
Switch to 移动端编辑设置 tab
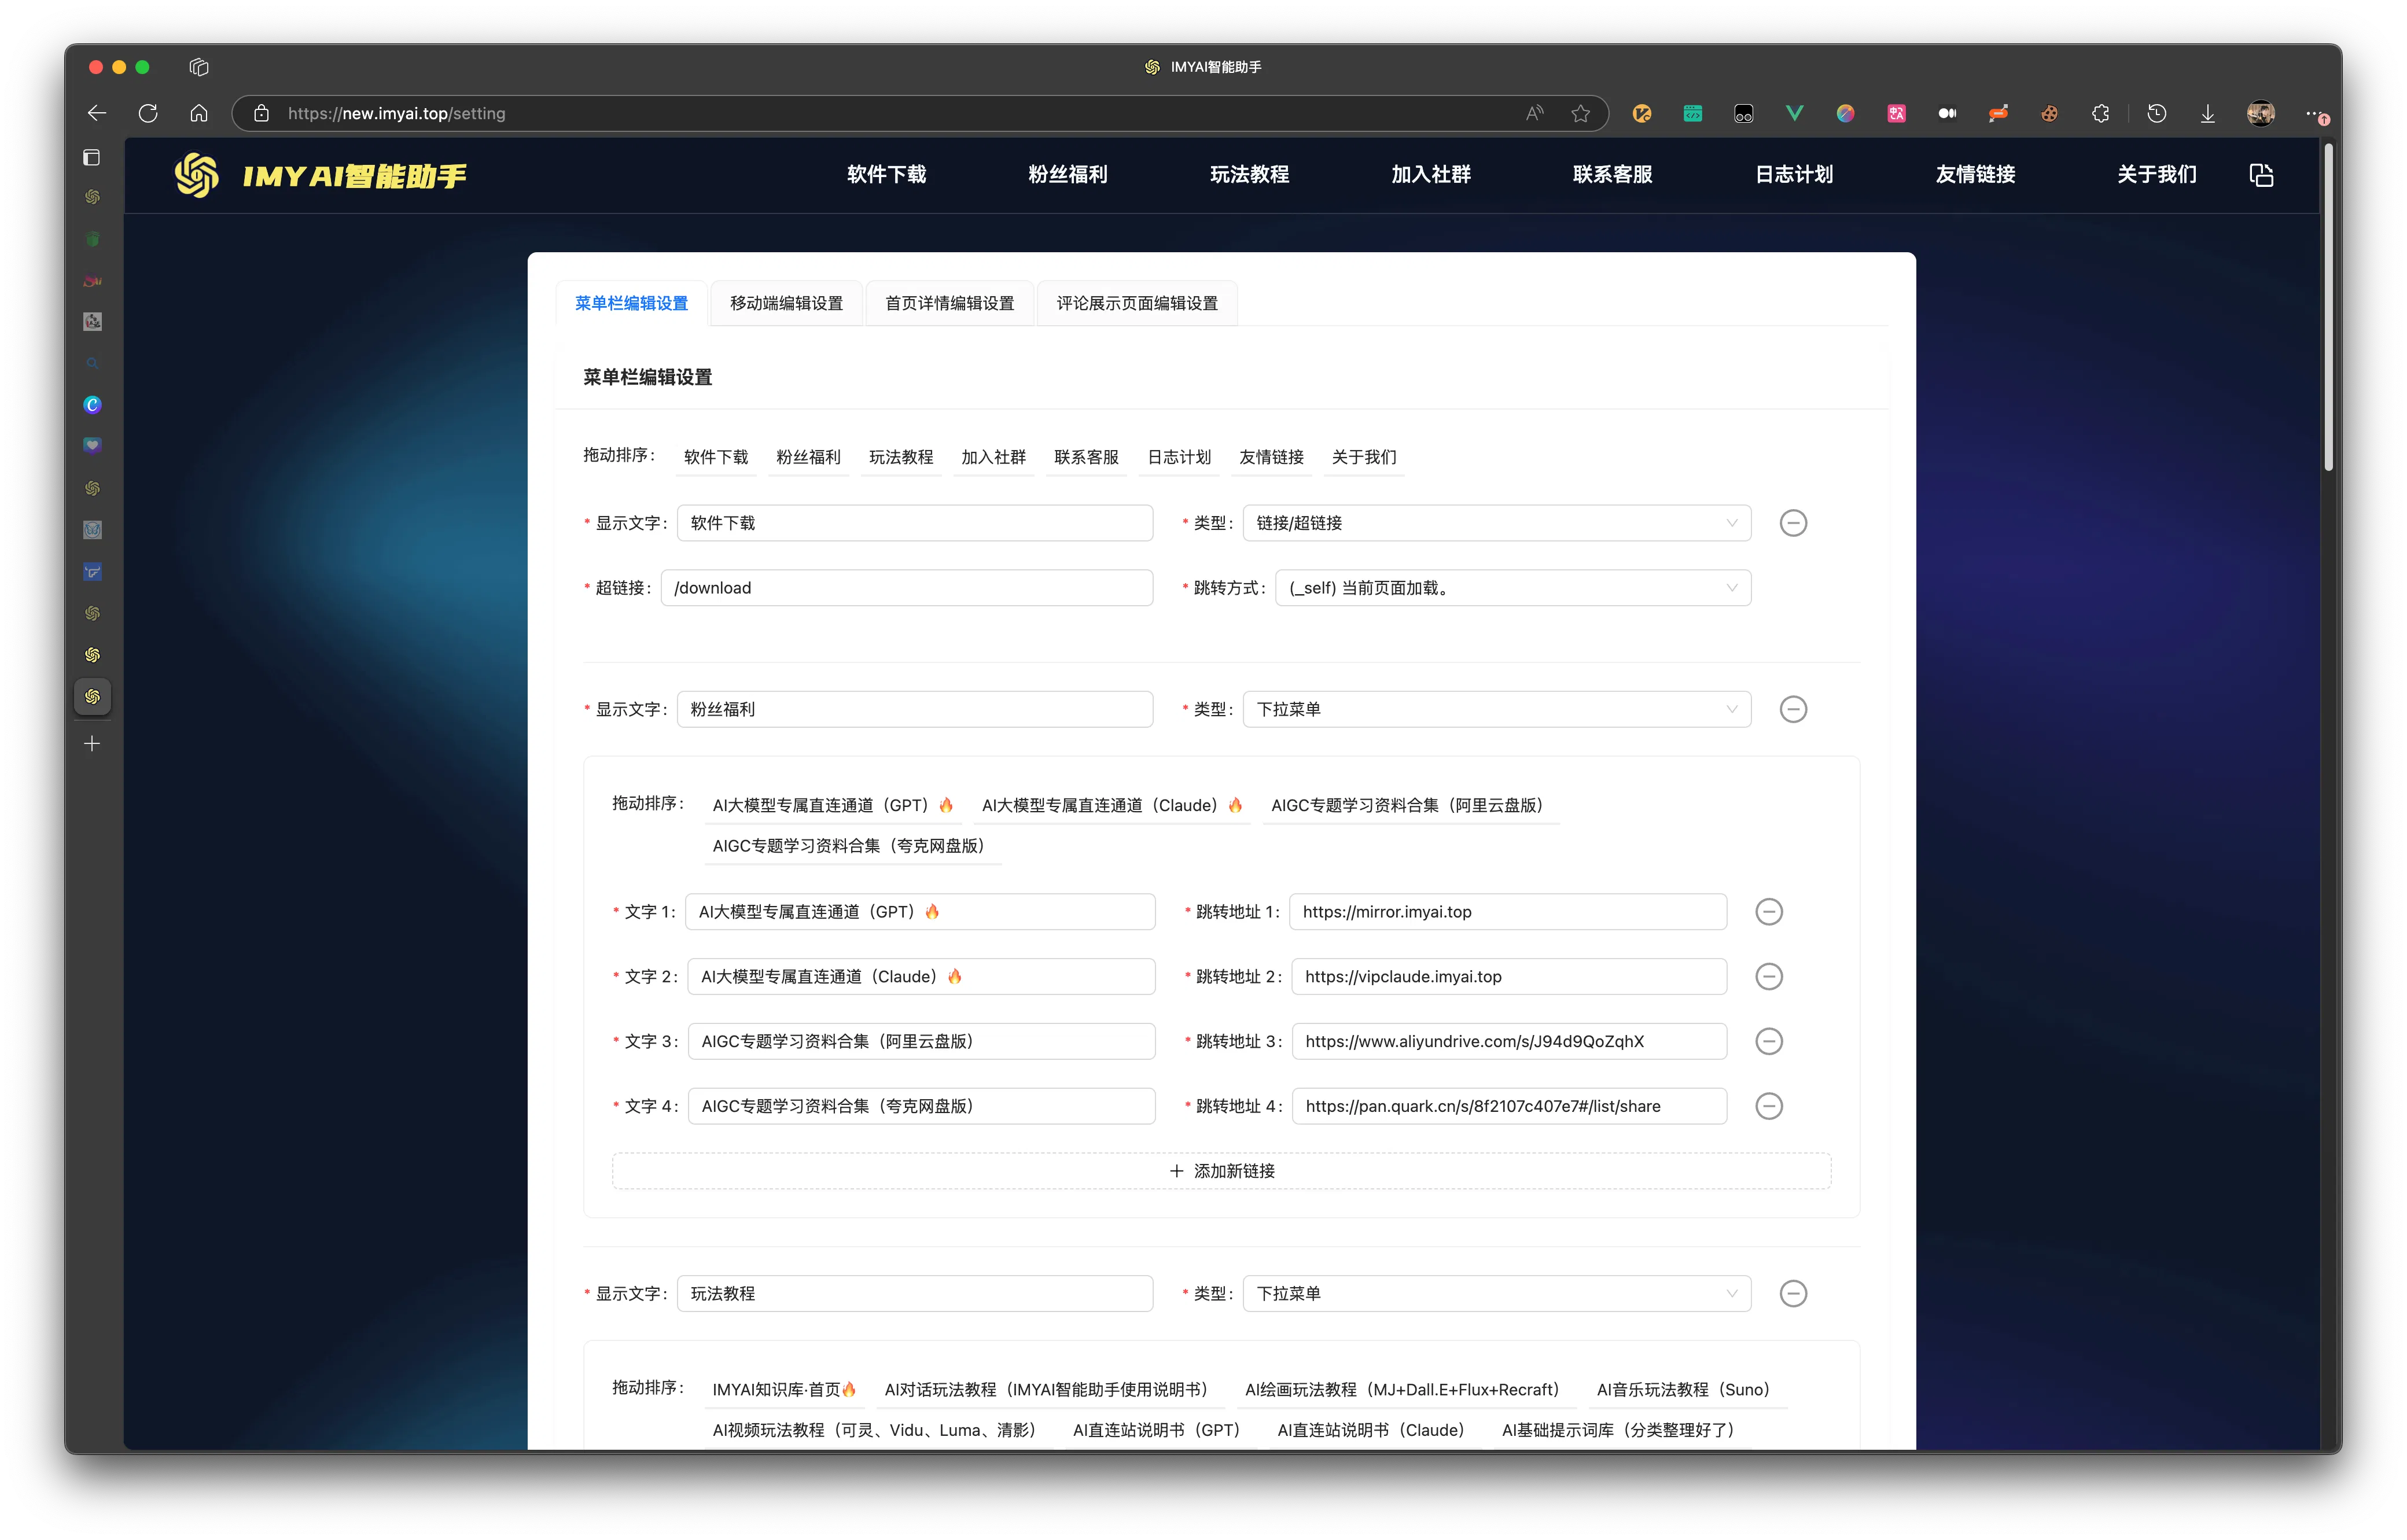tap(786, 303)
